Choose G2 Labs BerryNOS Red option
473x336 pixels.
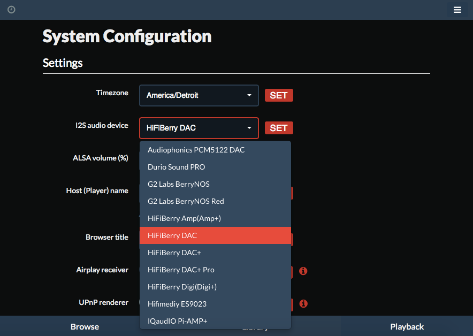[215, 201]
